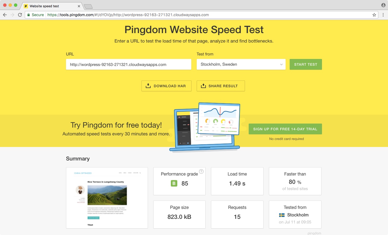Screen dimensions: 388x235
Task: Click the Summary heading
Action: point(78,159)
